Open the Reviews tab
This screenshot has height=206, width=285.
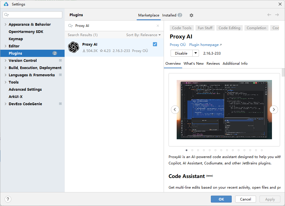[x=213, y=64]
